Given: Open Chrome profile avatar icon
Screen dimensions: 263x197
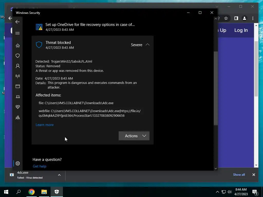Looking at the screenshot, I should pyautogui.click(x=245, y=18).
